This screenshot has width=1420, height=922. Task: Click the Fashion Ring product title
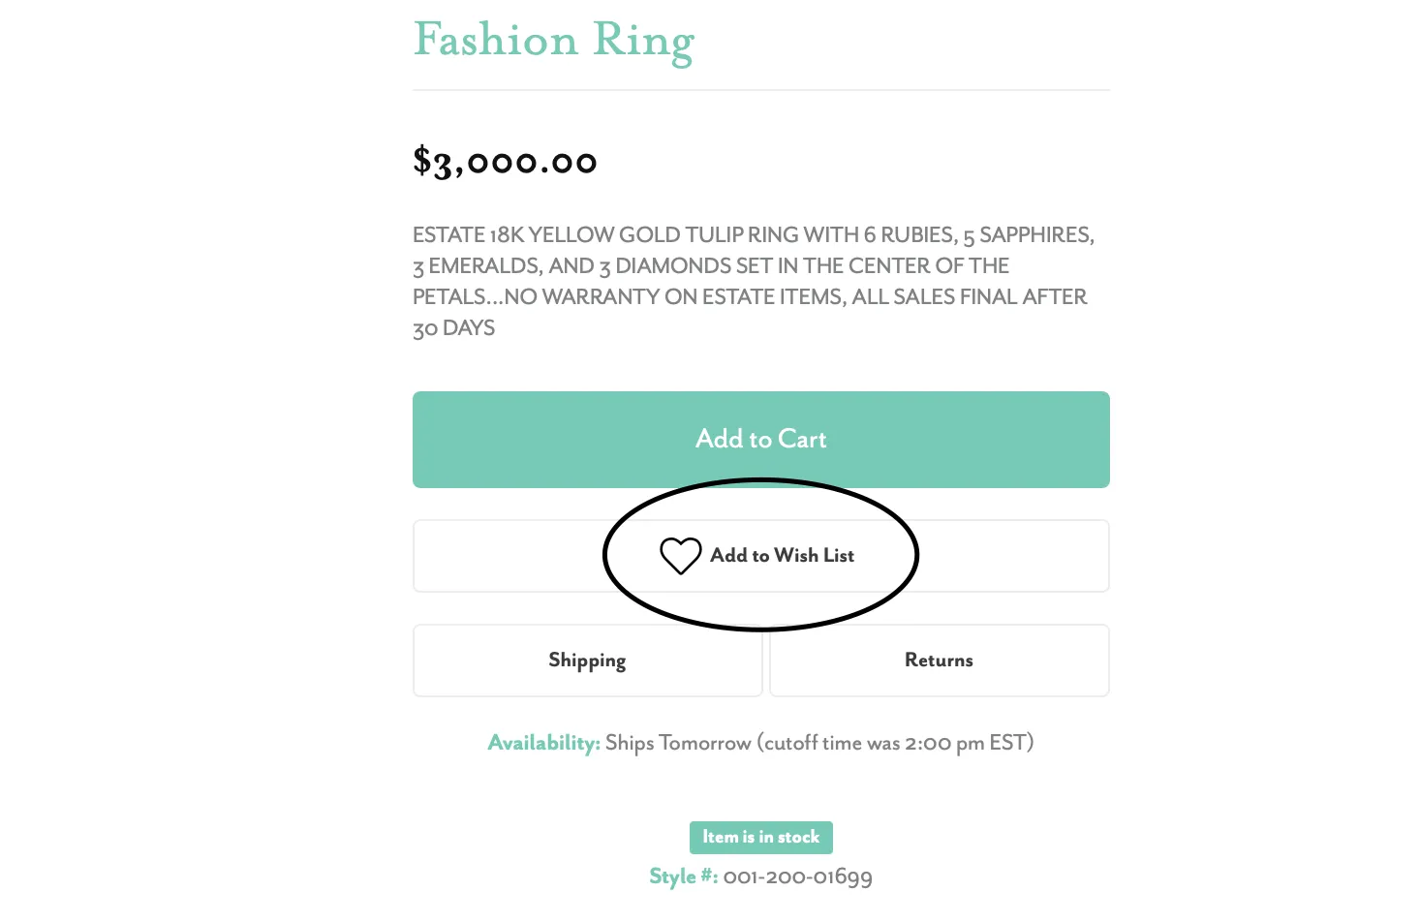(553, 43)
